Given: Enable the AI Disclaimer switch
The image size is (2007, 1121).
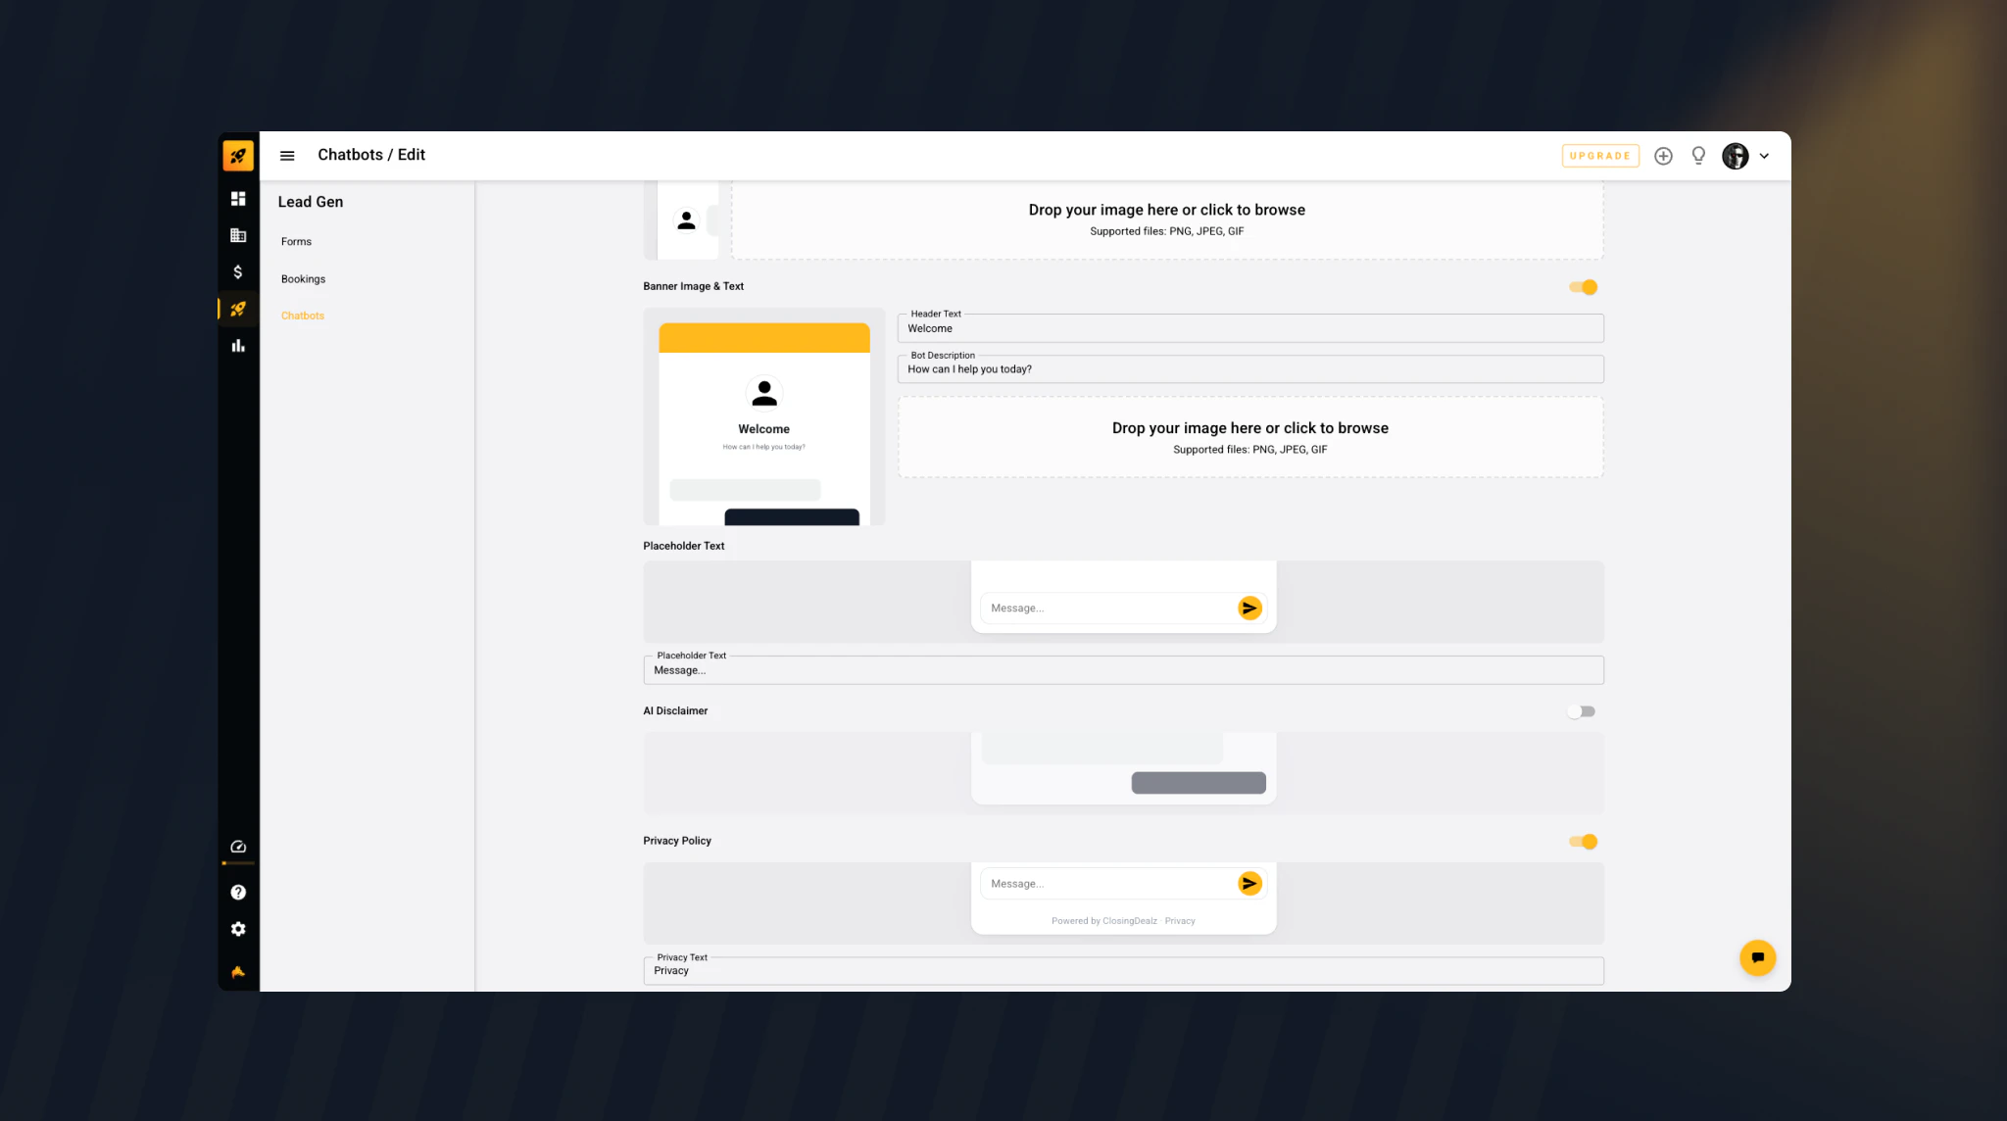Looking at the screenshot, I should [1581, 711].
